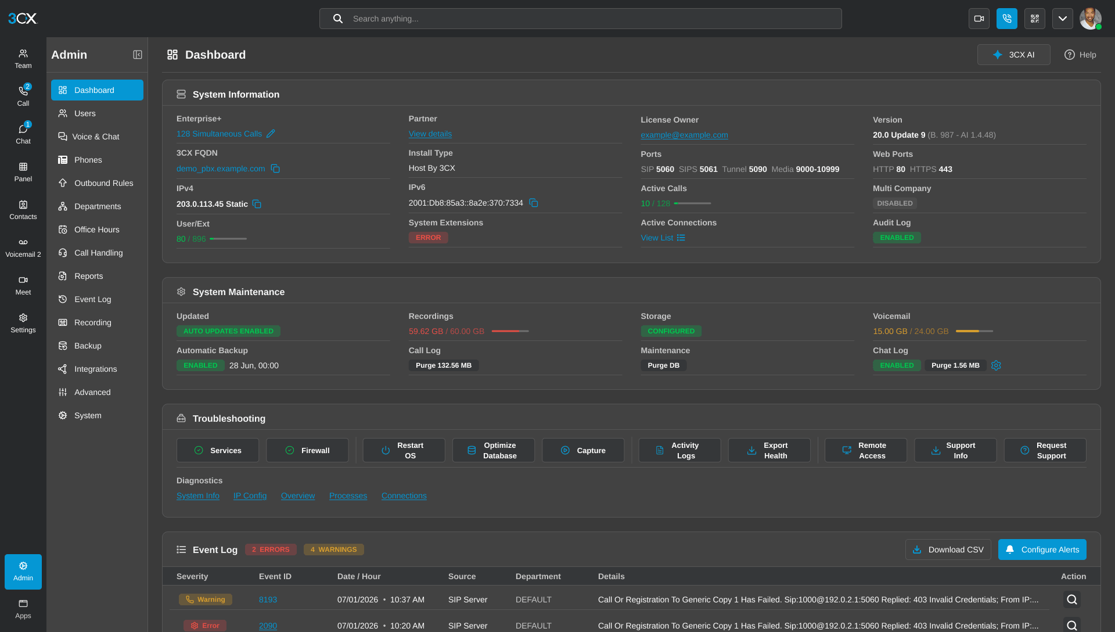The image size is (1115, 632).
Task: Click the Request Support button
Action: point(1045,450)
